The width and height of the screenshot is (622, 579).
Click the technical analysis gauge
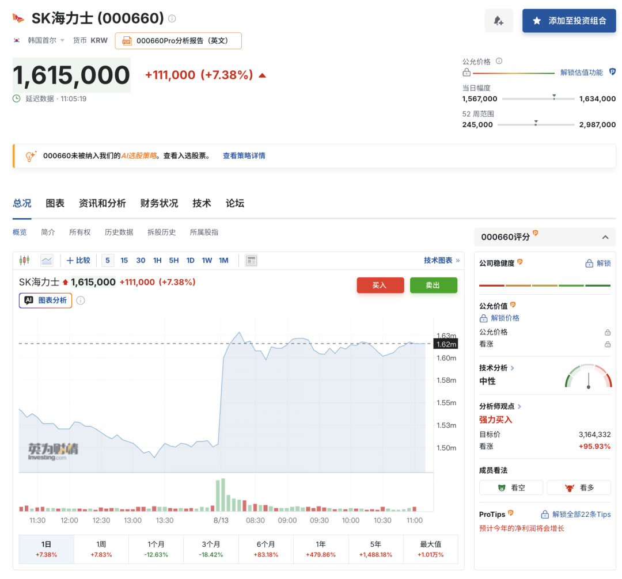pos(588,376)
